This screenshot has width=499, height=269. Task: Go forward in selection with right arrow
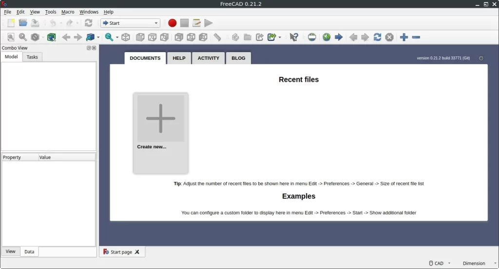point(78,37)
